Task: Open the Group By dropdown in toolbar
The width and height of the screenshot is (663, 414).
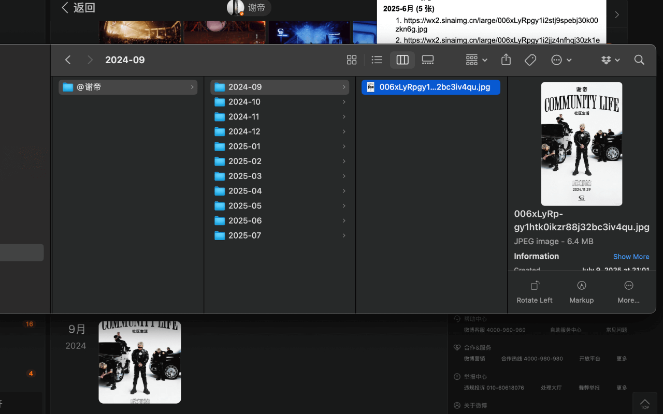Action: point(477,60)
